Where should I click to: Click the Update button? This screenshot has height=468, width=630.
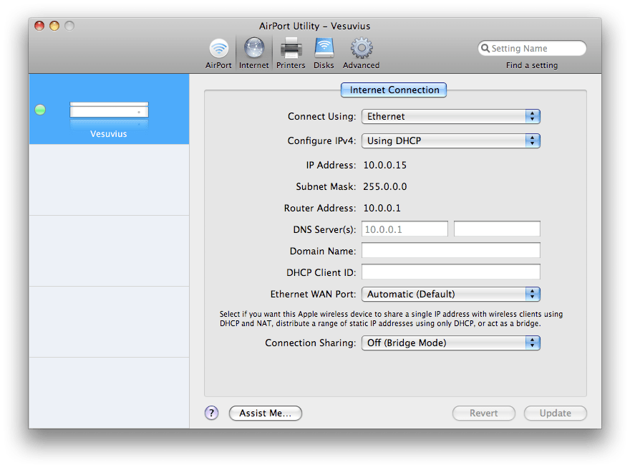[556, 413]
